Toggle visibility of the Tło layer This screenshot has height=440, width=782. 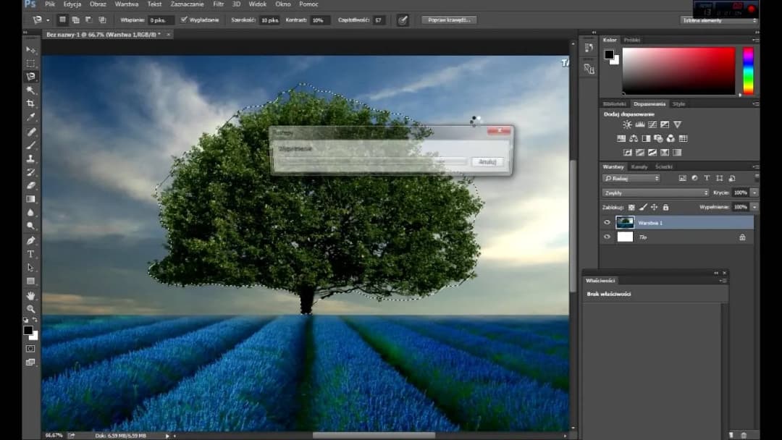point(606,237)
